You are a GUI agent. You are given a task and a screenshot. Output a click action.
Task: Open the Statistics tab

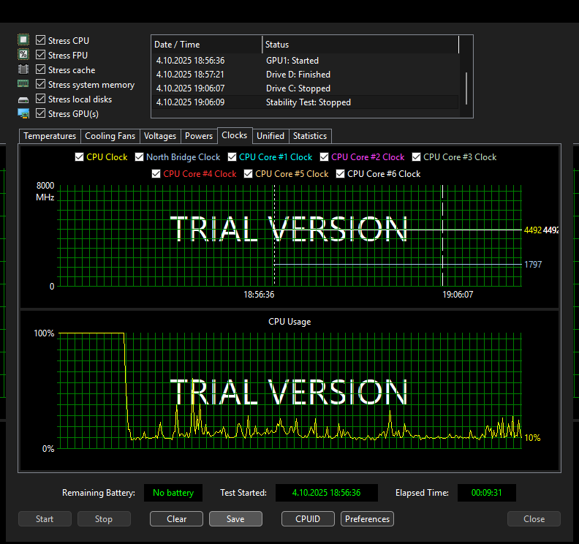click(310, 136)
